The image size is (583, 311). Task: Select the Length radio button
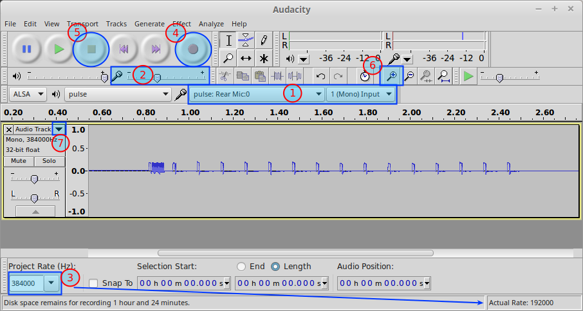click(x=275, y=267)
